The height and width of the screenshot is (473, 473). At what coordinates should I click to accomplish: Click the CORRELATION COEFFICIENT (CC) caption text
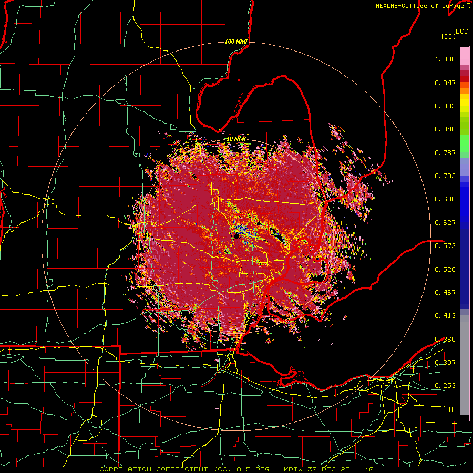click(x=166, y=469)
